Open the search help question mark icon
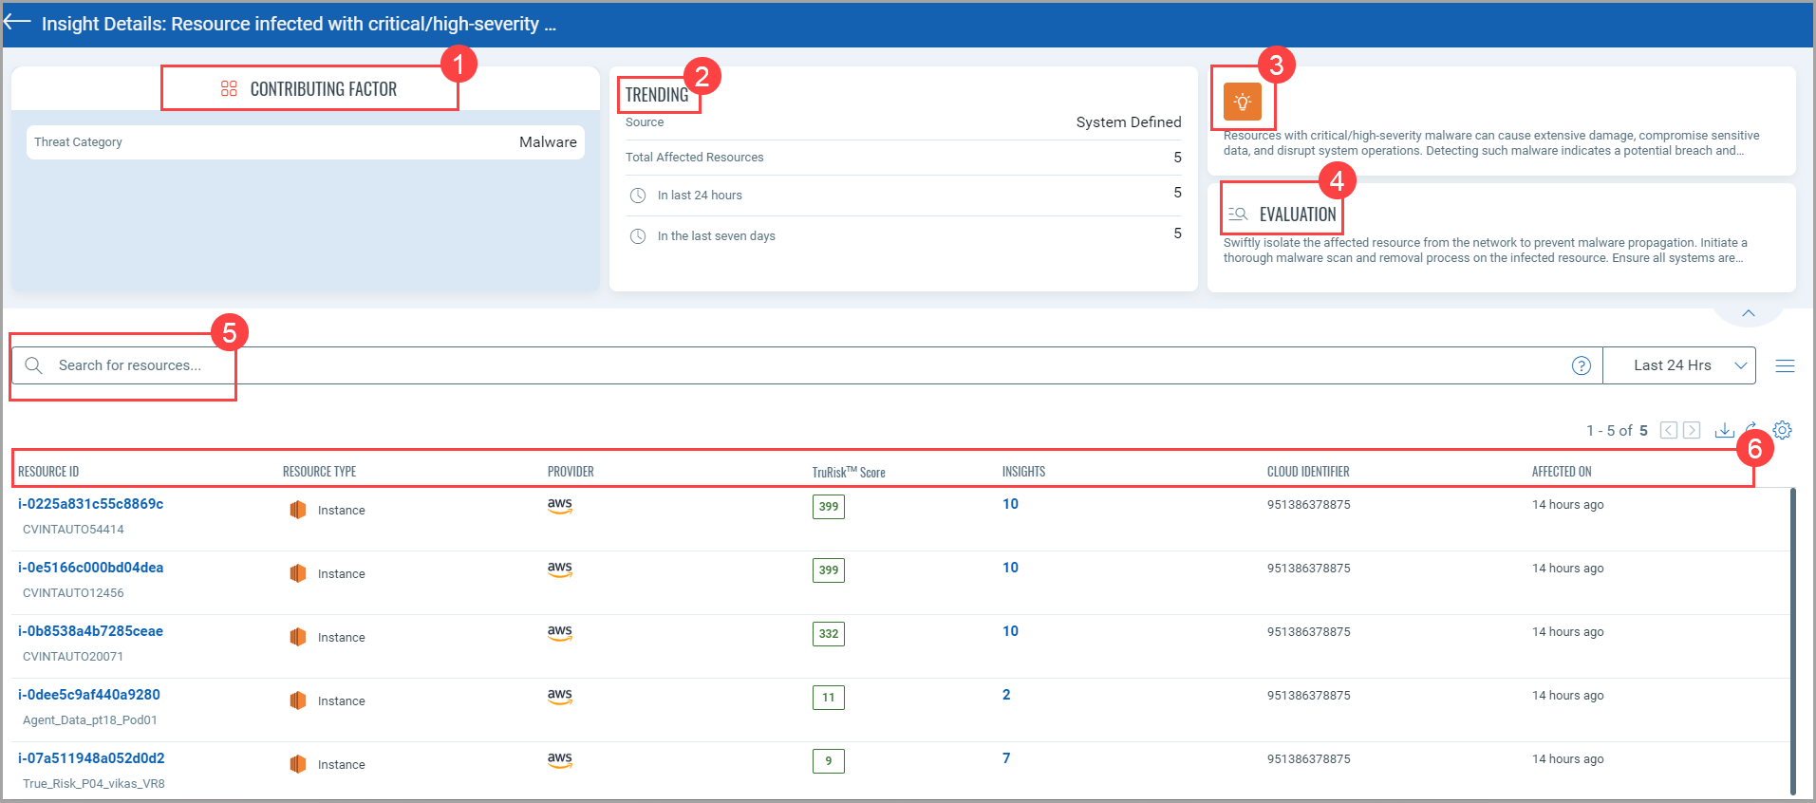1816x803 pixels. [x=1581, y=365]
